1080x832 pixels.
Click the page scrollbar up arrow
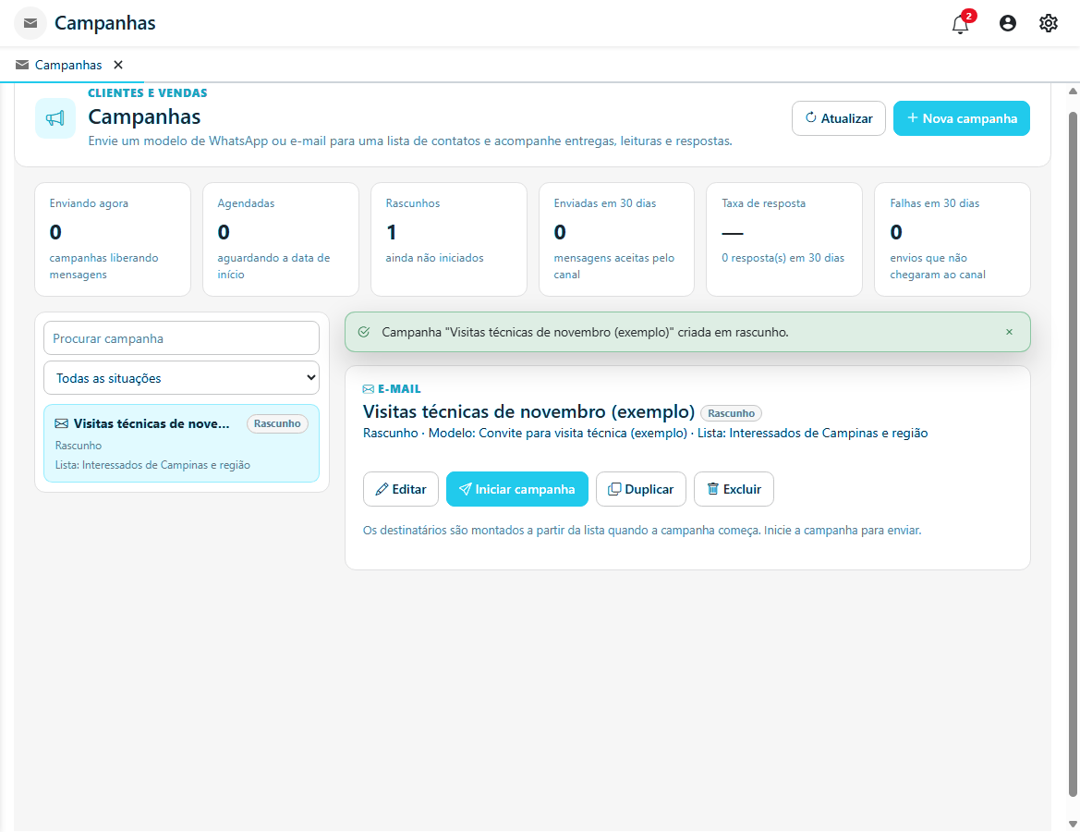point(1073,91)
